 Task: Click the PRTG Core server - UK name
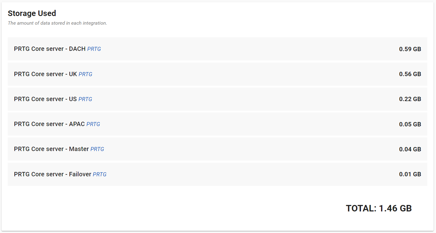[x=45, y=74]
